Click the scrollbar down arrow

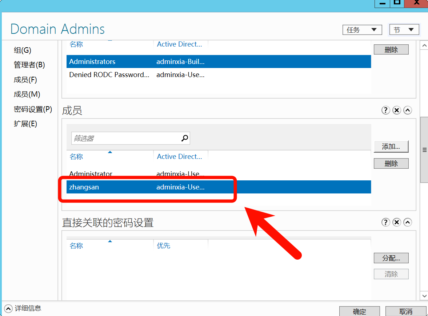tap(424, 295)
